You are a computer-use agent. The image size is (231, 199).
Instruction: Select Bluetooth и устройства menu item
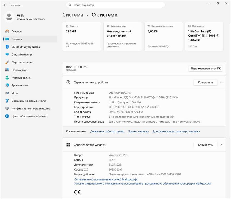(30, 47)
